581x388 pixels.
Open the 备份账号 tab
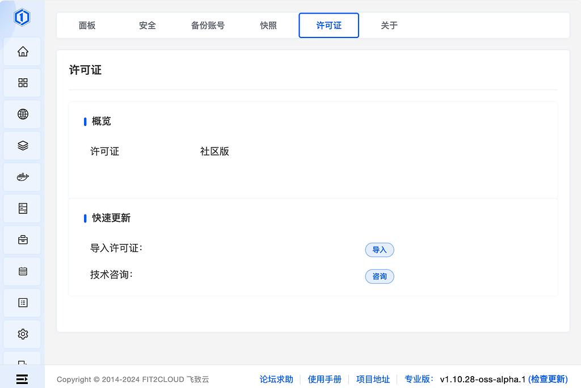[208, 25]
